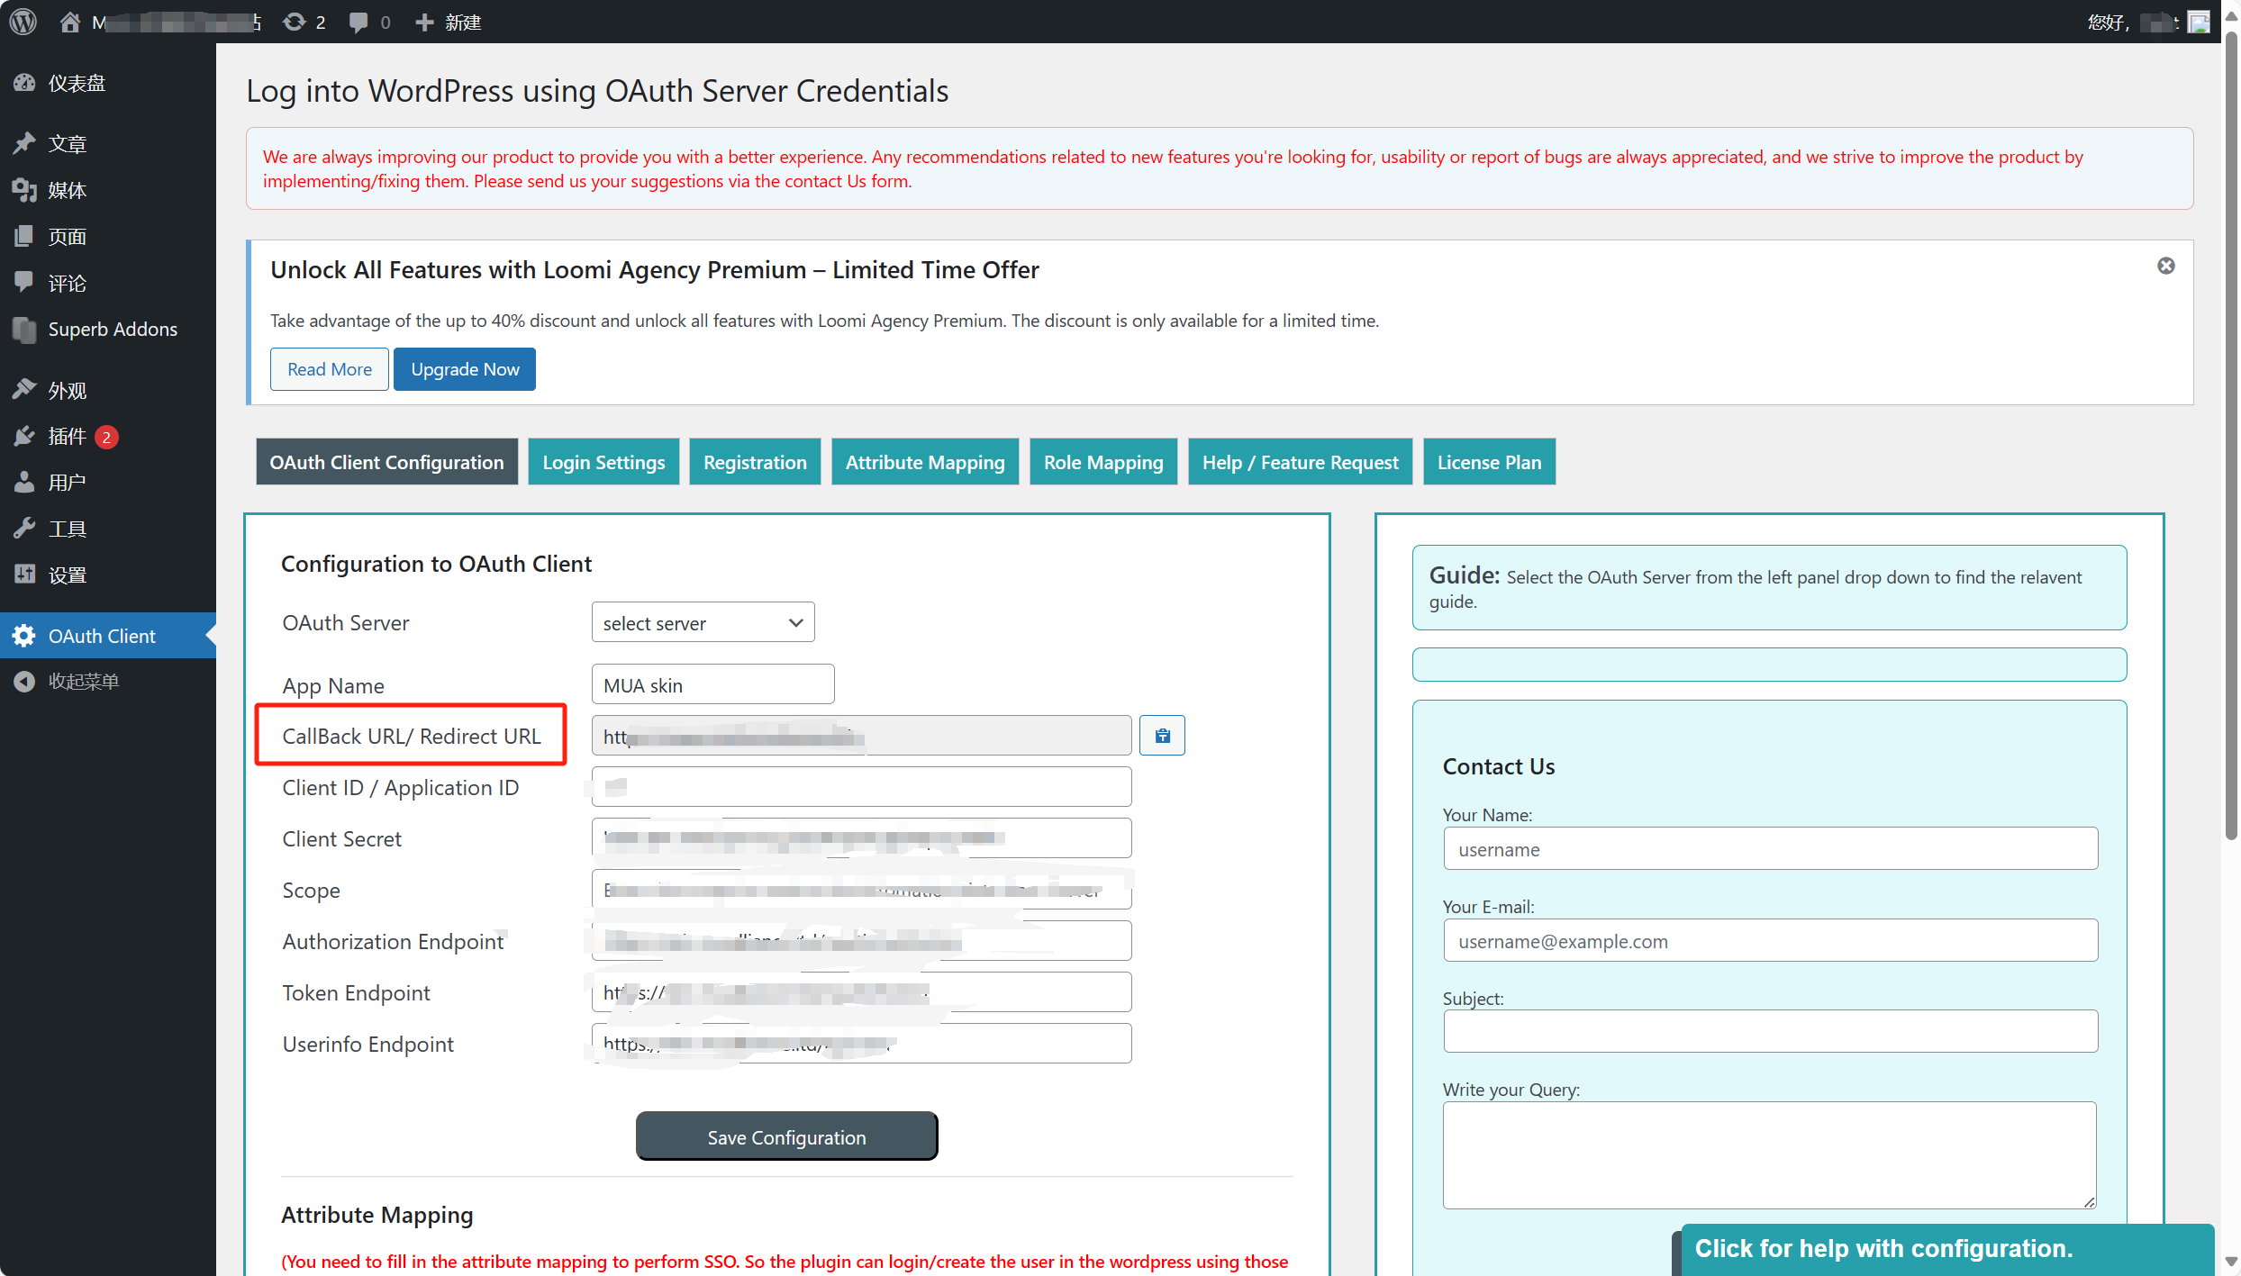Open the Help / Feature Request tab
Image resolution: width=2241 pixels, height=1276 pixels.
click(1301, 462)
